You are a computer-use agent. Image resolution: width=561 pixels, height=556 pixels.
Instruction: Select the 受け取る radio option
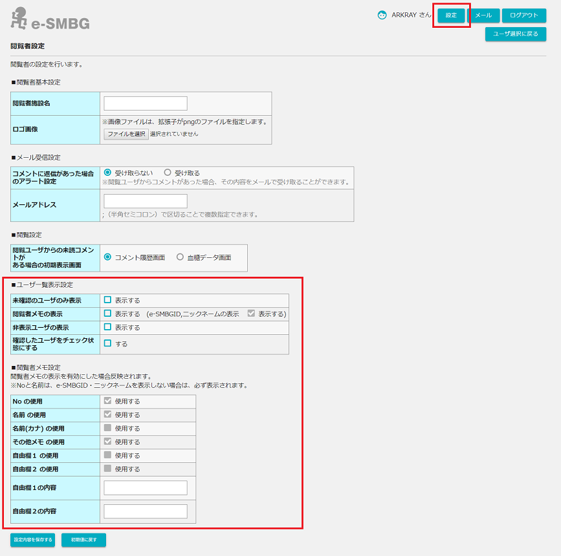(x=168, y=173)
